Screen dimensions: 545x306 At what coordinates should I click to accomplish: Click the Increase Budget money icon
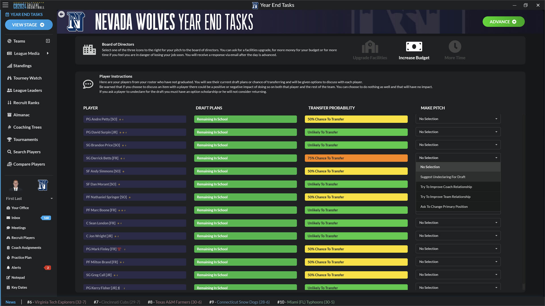(414, 47)
